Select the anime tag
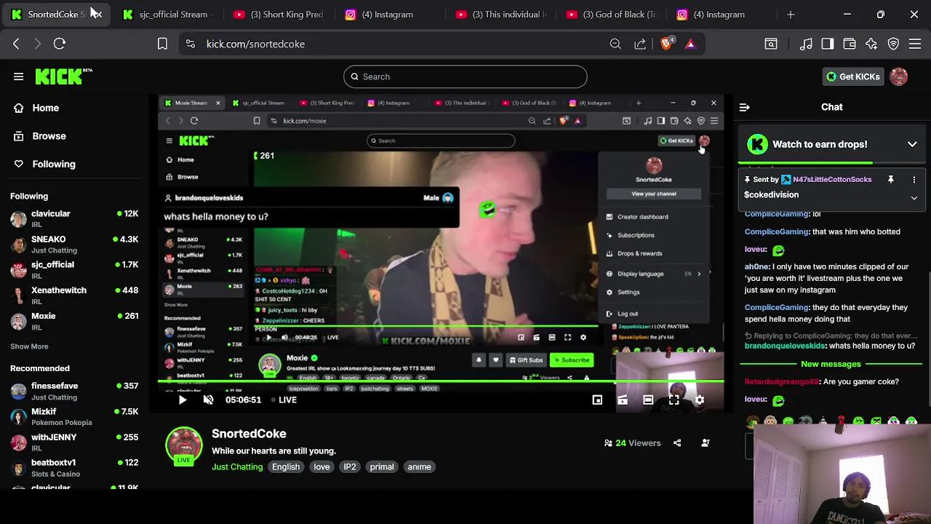Screen dimensions: 931x524 pos(420,467)
